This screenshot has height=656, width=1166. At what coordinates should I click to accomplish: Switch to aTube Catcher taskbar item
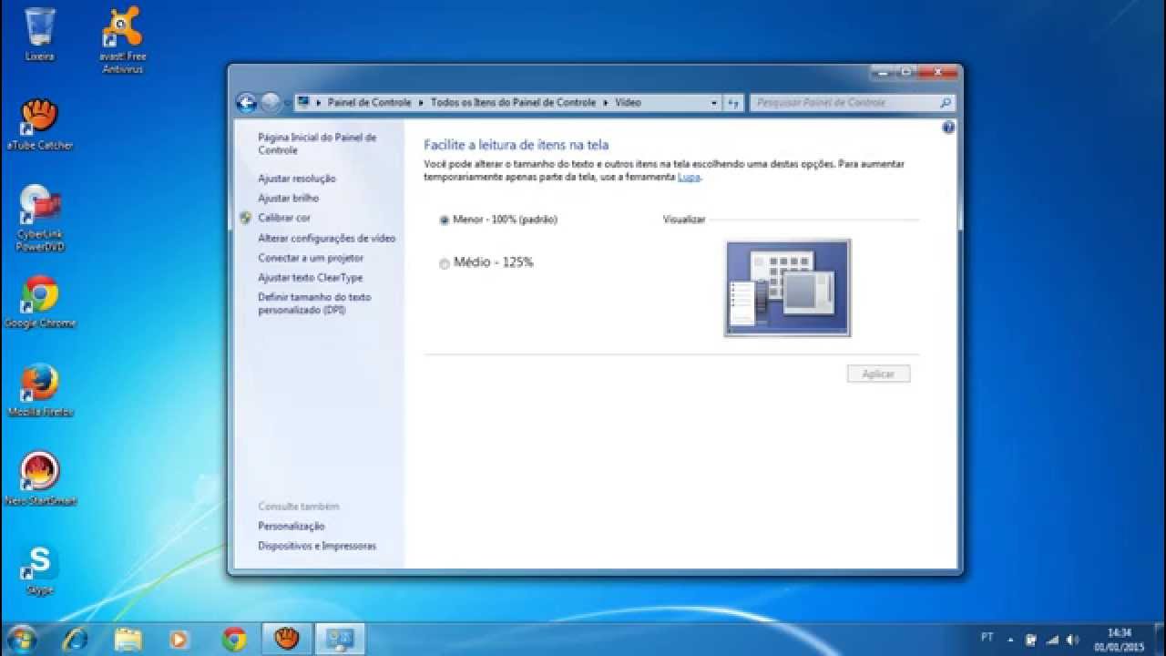(x=287, y=639)
